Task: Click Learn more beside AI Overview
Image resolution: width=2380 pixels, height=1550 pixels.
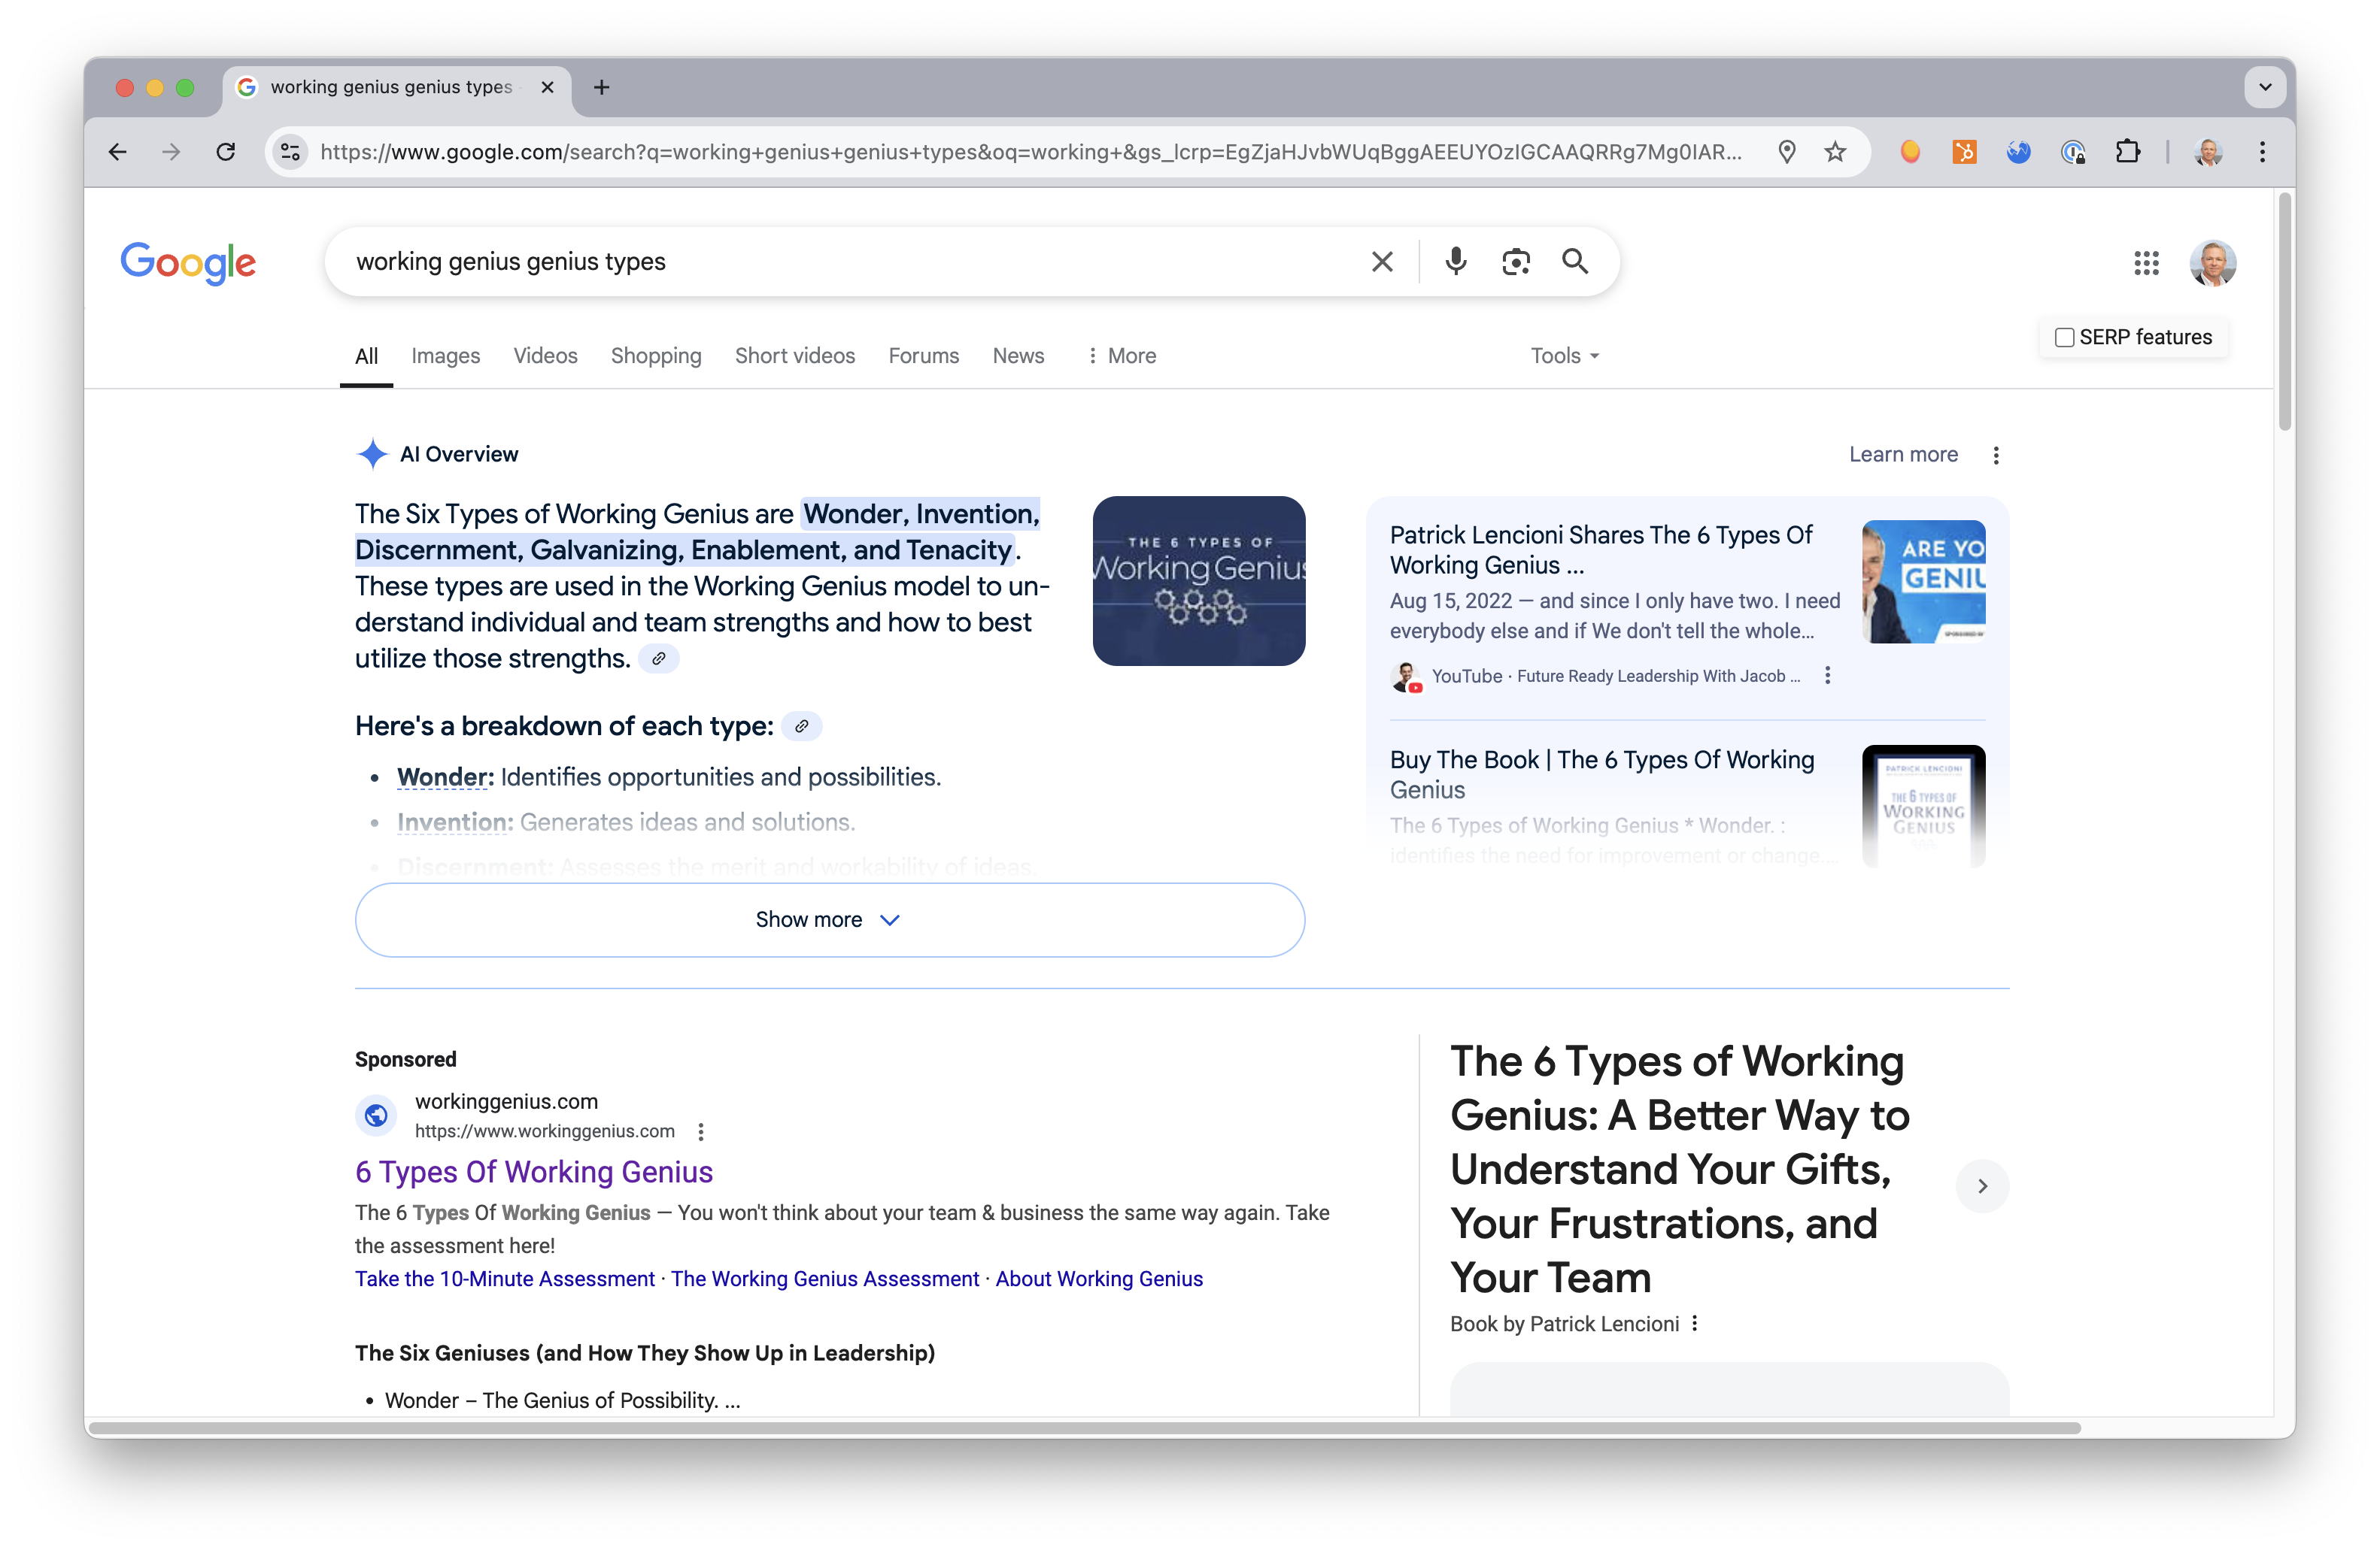Action: point(1903,455)
